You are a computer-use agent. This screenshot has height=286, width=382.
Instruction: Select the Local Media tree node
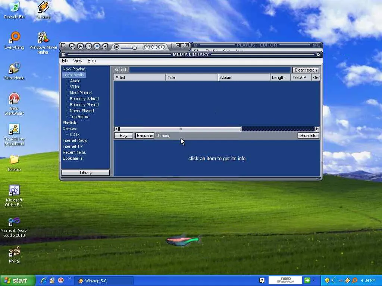[73, 75]
